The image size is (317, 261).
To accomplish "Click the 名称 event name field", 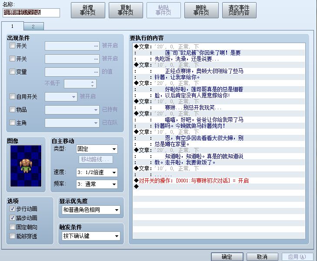I will (31, 13).
